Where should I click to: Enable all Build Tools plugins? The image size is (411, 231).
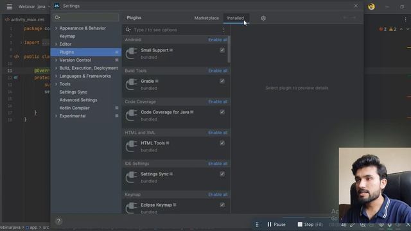218,71
